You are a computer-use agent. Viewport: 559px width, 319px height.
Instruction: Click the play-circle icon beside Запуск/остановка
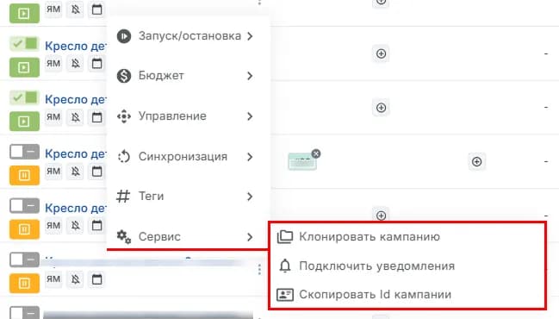pos(124,36)
